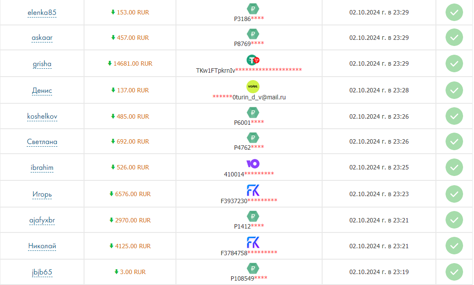Click the YooMoney icon in ibrahim's row
The height and width of the screenshot is (285, 474).
click(x=253, y=164)
